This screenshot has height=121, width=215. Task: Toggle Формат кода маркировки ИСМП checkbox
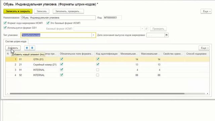pyautogui.click(x=5, y=23)
